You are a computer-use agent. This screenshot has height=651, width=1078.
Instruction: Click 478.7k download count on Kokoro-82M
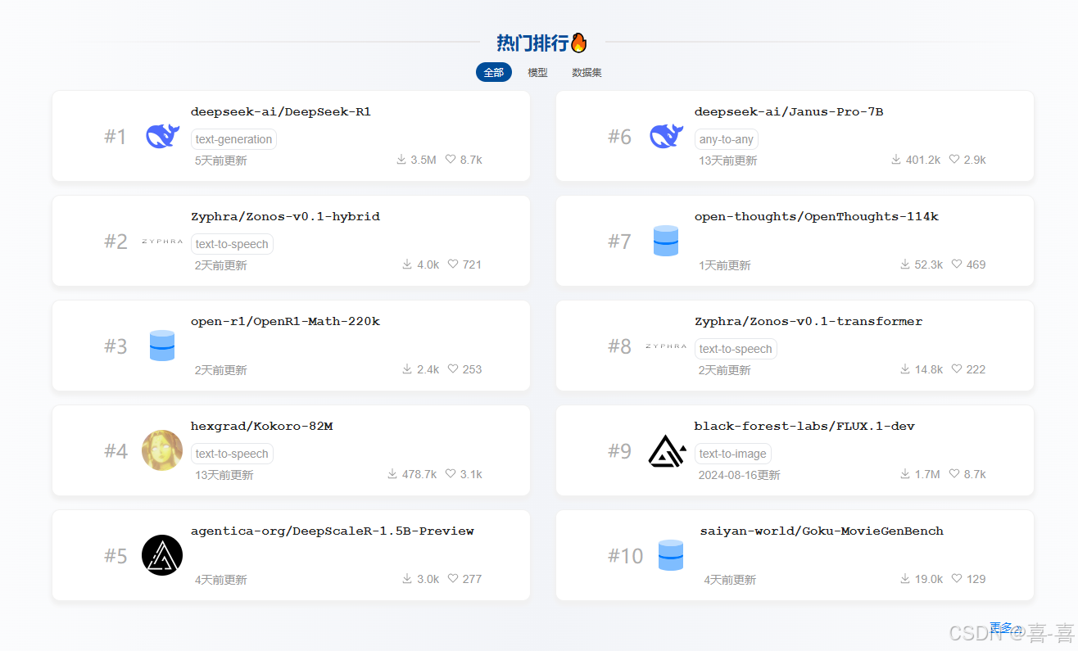coord(419,474)
